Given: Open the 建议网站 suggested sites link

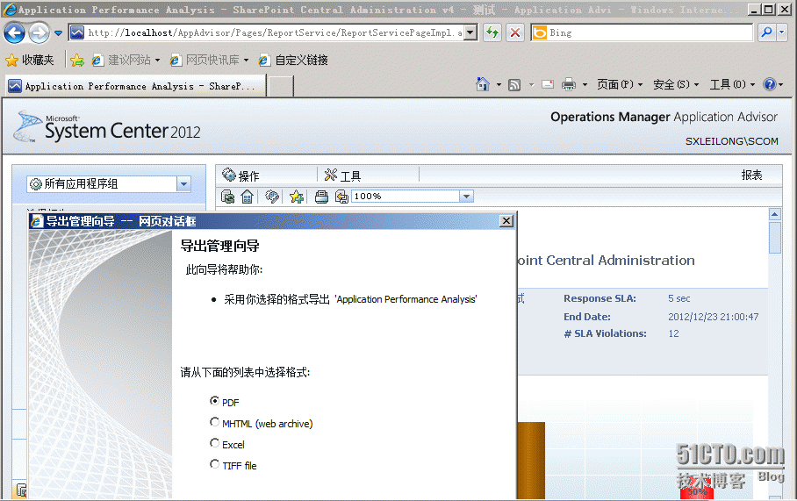Looking at the screenshot, I should pos(126,60).
